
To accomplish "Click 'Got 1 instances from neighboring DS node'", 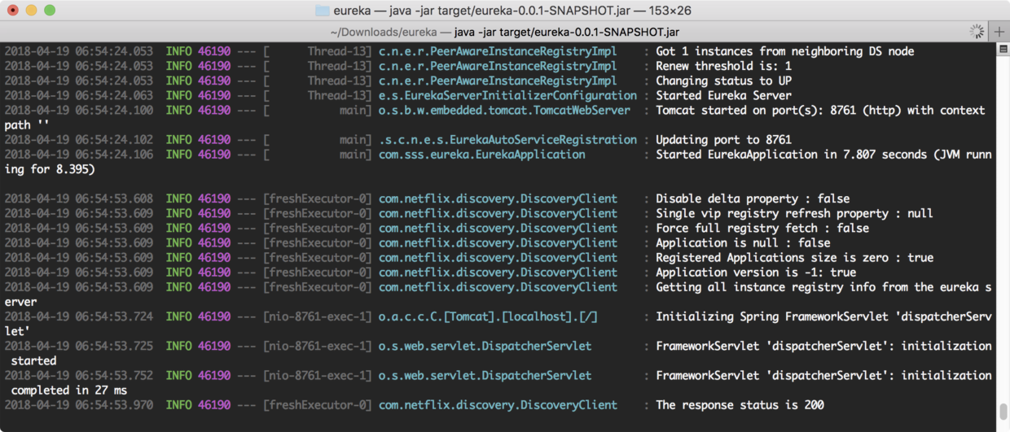I will [785, 51].
